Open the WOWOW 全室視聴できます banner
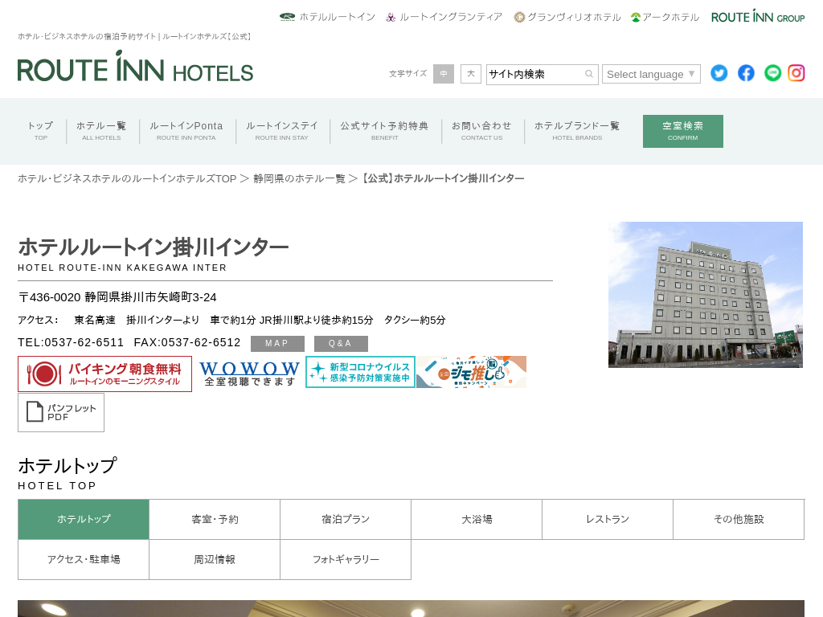This screenshot has width=823, height=617. 249,373
